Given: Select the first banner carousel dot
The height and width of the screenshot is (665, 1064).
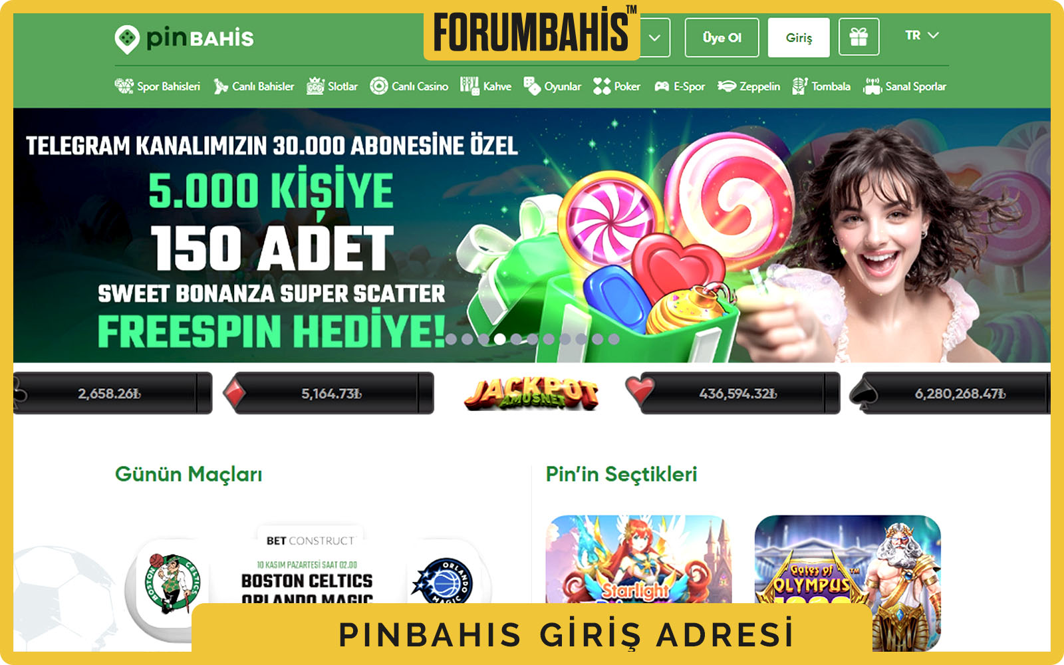Looking at the screenshot, I should pyautogui.click(x=451, y=339).
